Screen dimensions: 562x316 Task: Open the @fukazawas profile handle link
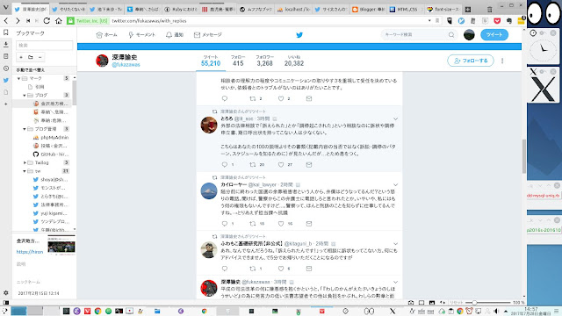coord(126,65)
